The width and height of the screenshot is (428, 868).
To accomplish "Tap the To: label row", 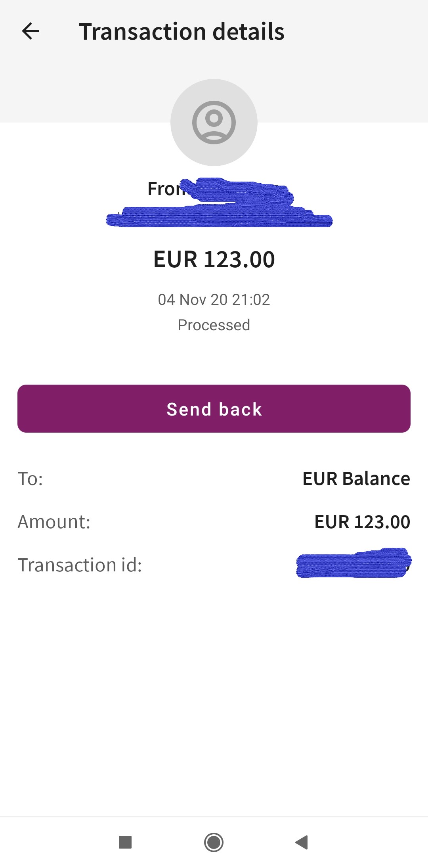I will click(x=214, y=479).
